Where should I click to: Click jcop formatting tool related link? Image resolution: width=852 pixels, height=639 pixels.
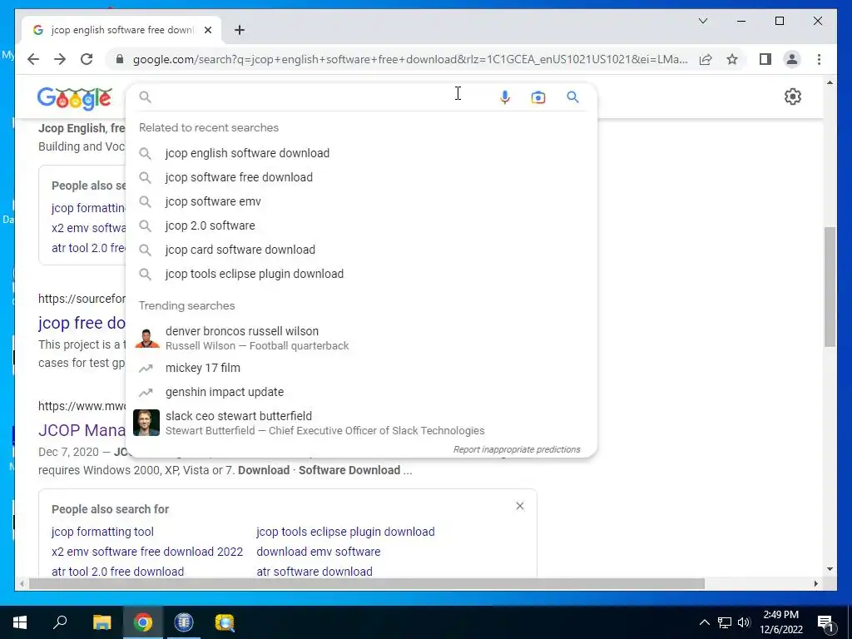[x=102, y=532]
